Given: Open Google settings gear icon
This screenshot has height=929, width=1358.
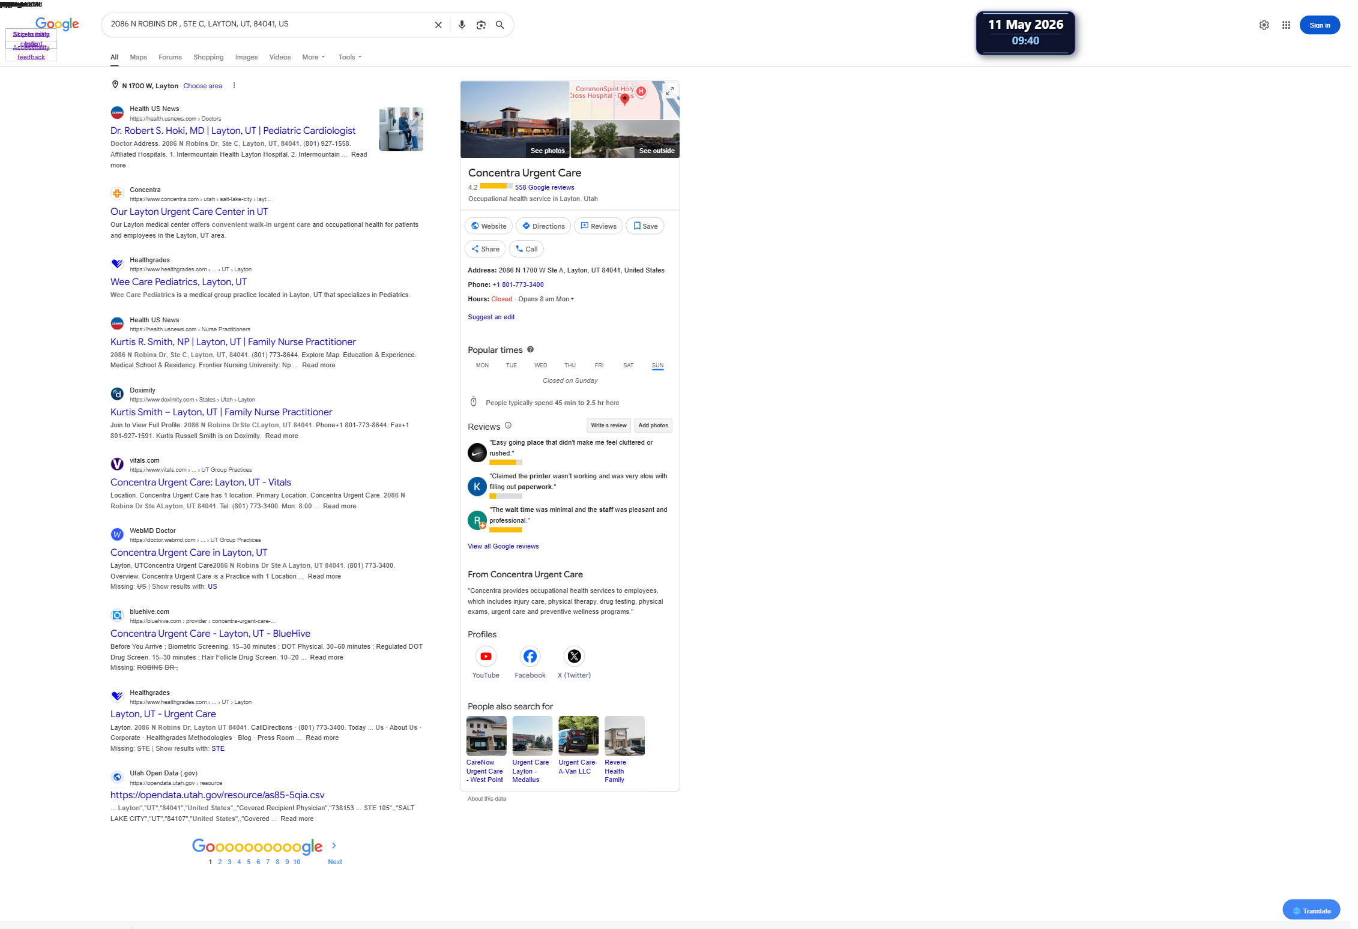Looking at the screenshot, I should tap(1264, 25).
